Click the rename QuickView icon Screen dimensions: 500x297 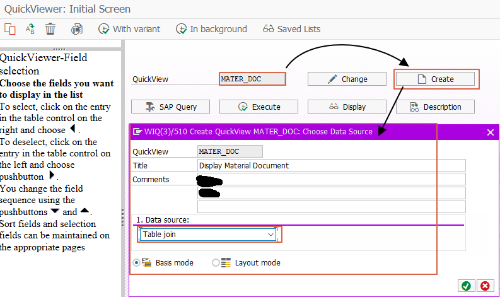[30, 29]
